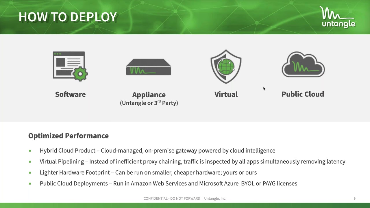Click the slide page number 9
This screenshot has width=370, height=208.
(x=354, y=198)
